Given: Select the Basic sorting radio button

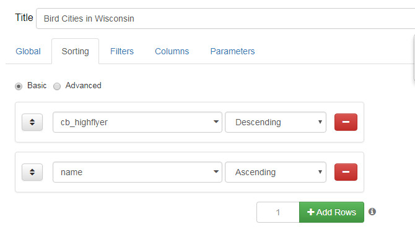Looking at the screenshot, I should pyautogui.click(x=19, y=86).
